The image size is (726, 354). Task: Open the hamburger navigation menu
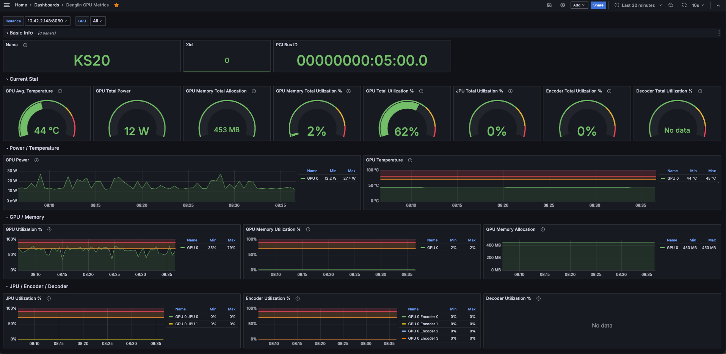(x=6, y=5)
